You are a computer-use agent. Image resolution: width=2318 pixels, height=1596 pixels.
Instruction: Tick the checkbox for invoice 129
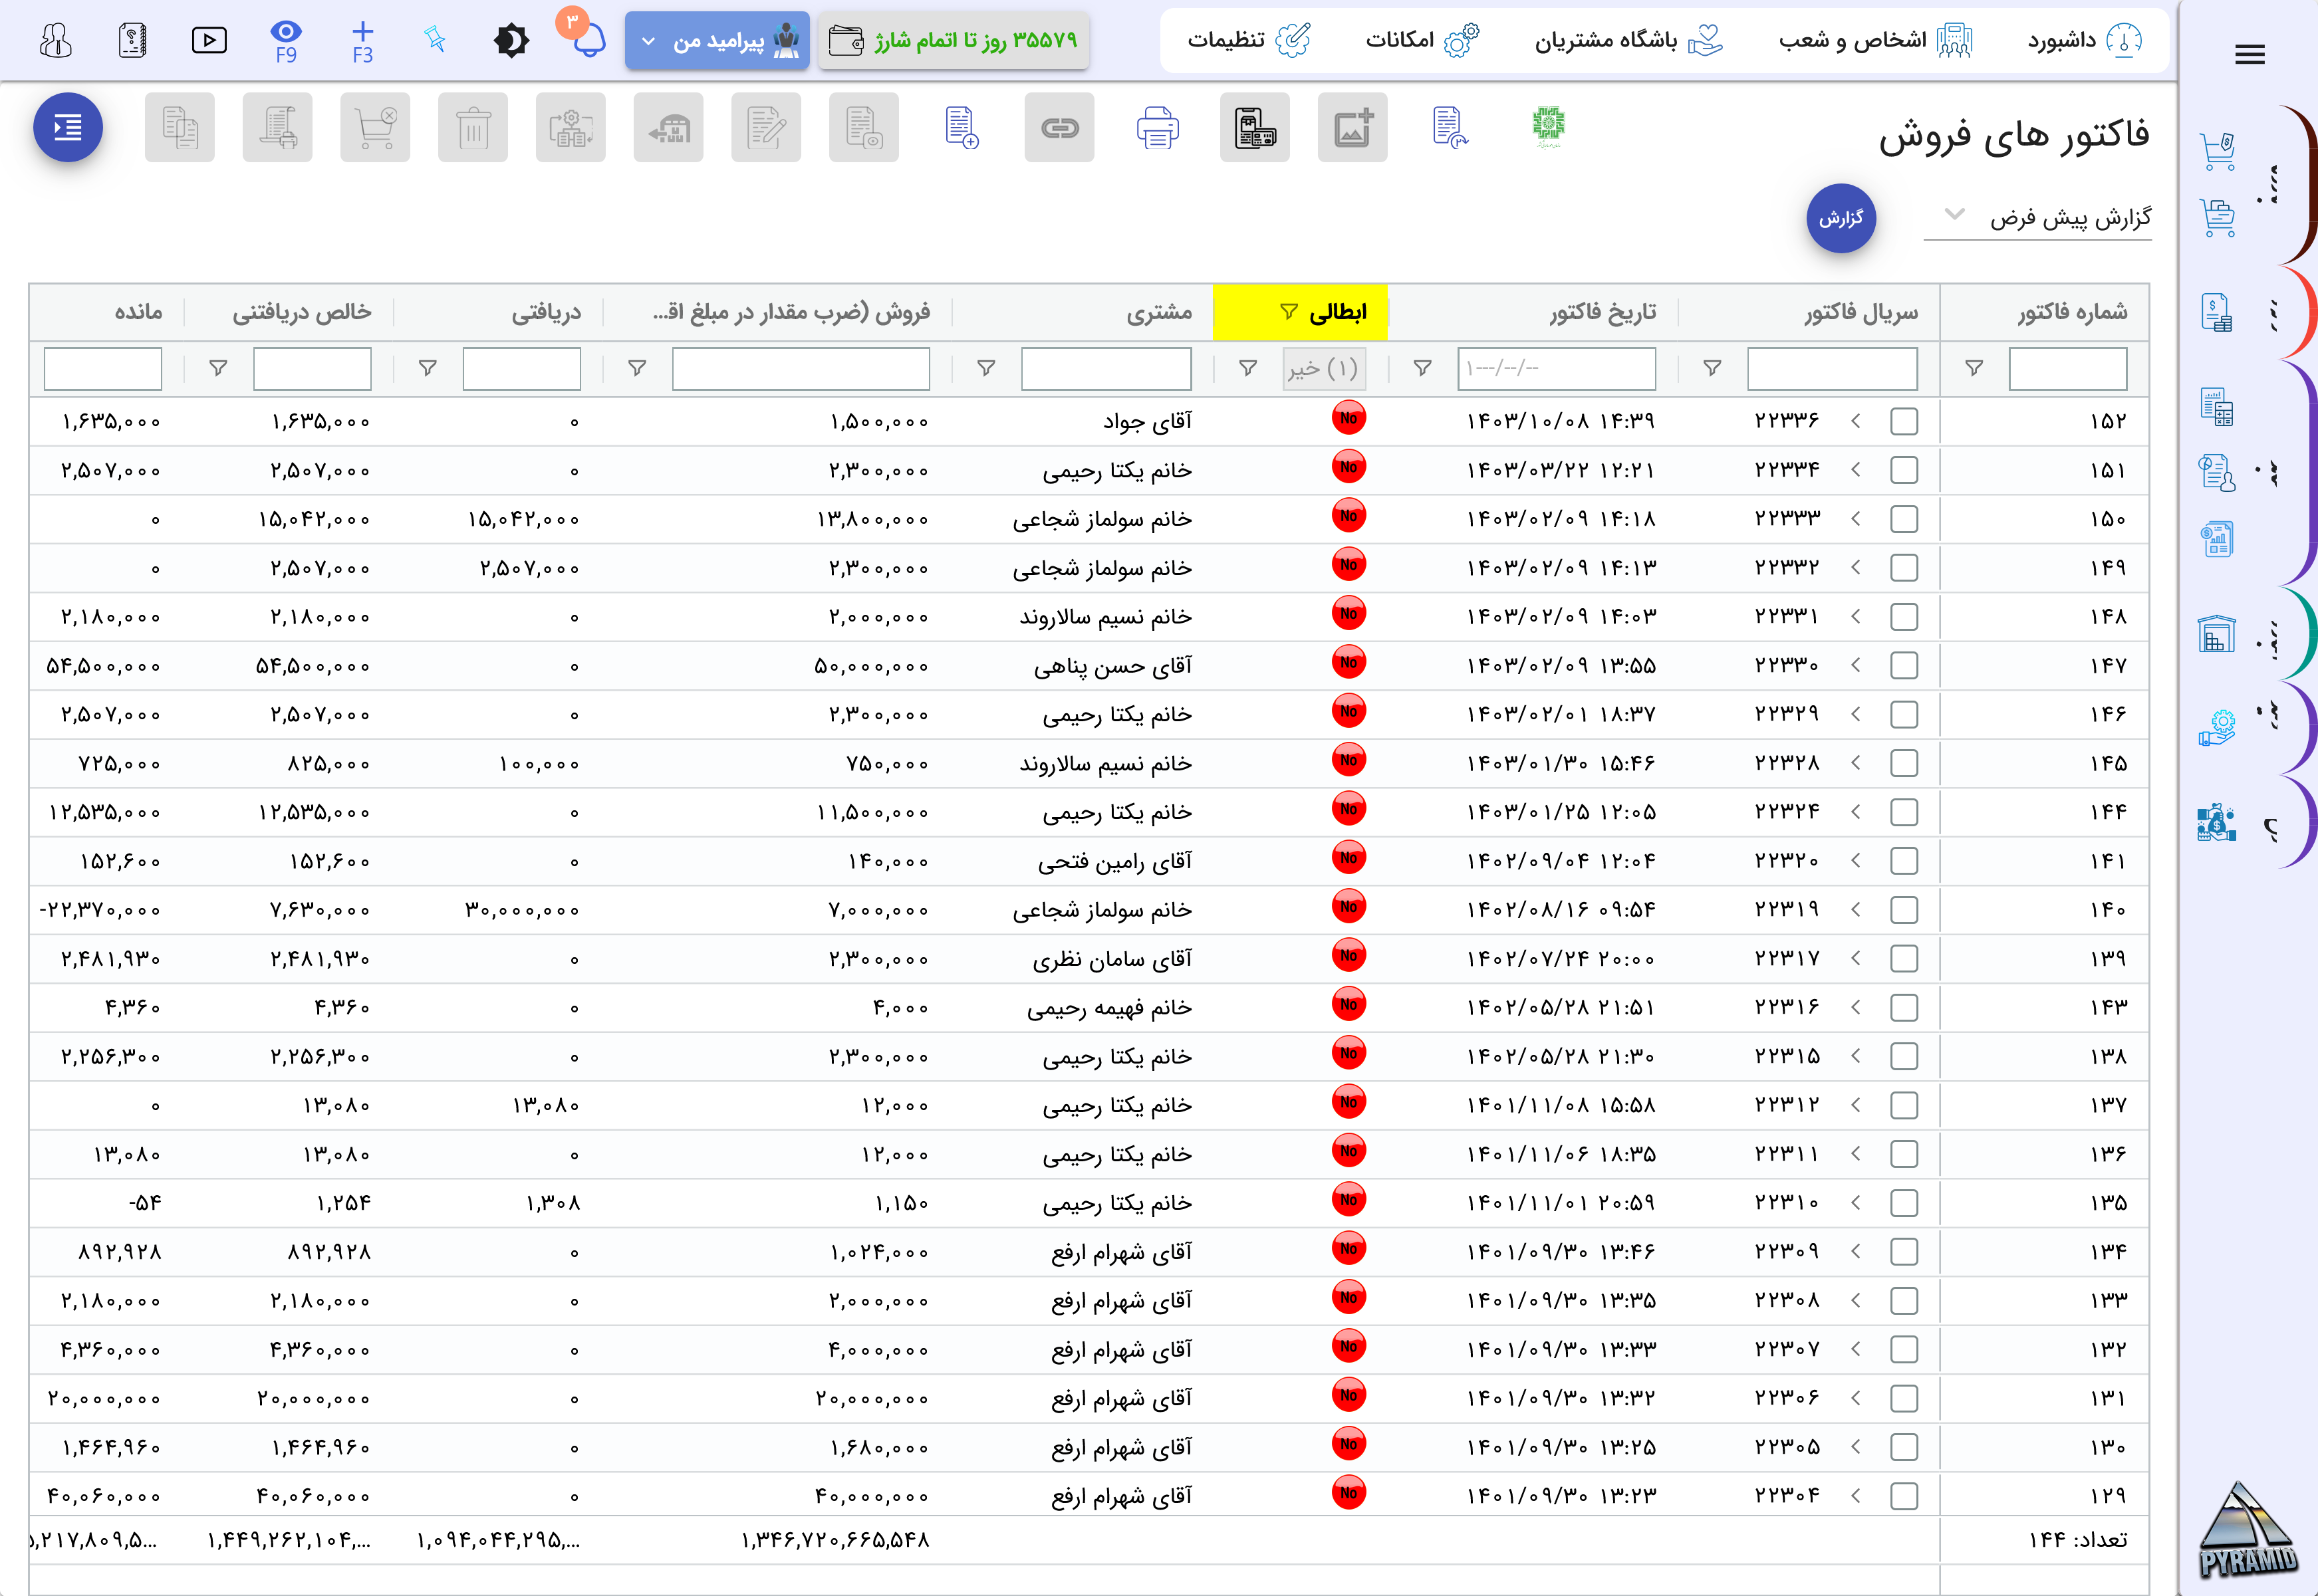coord(1904,1496)
